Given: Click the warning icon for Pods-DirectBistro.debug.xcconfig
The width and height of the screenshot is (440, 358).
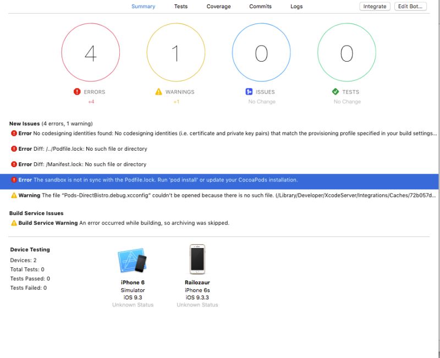Looking at the screenshot, I should (x=14, y=195).
